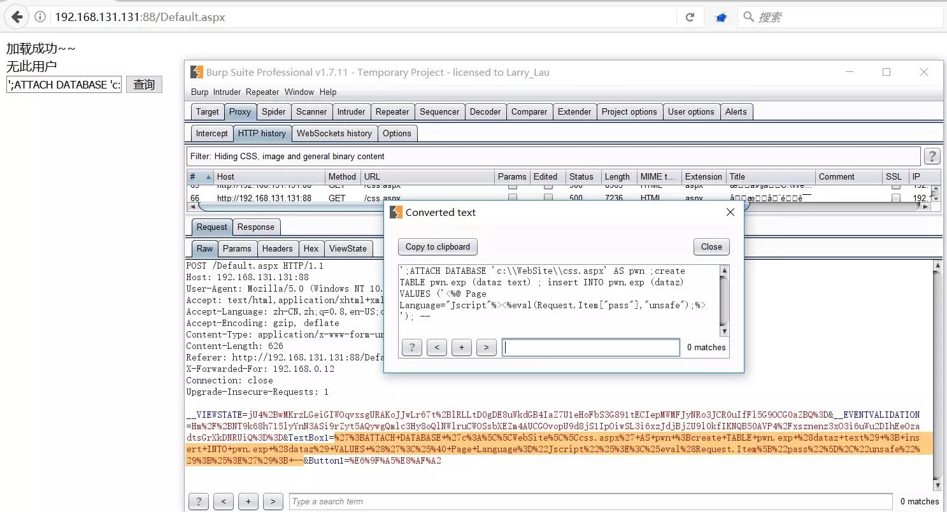Click plus button in Converted text dialog
The width and height of the screenshot is (947, 512).
pos(461,347)
